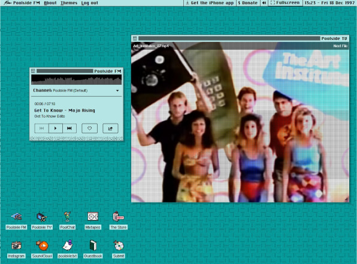Open the About menu
The image size is (357, 264).
coord(50,3)
